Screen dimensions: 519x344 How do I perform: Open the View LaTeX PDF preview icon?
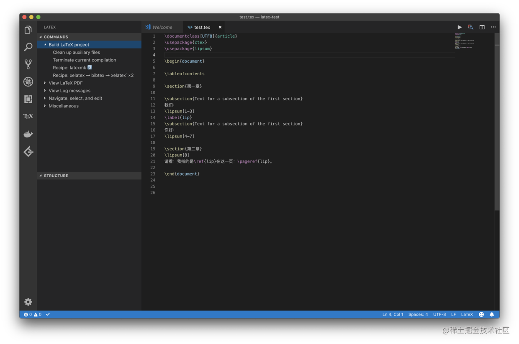click(470, 27)
